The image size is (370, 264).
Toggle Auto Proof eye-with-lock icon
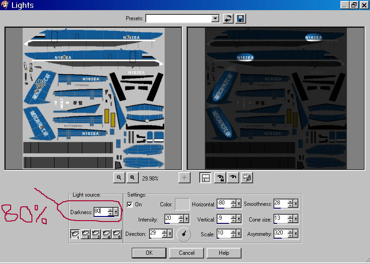pyautogui.click(x=220, y=178)
